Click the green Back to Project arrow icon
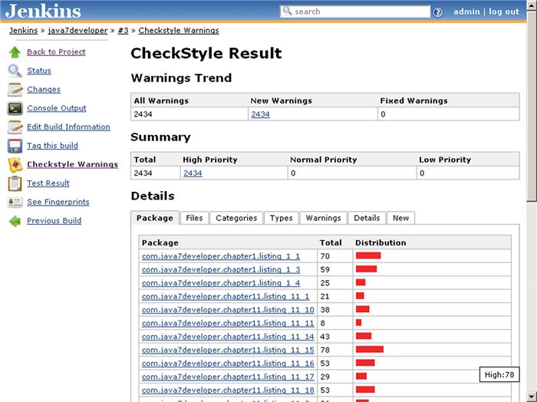The height and width of the screenshot is (402, 537). [15, 52]
